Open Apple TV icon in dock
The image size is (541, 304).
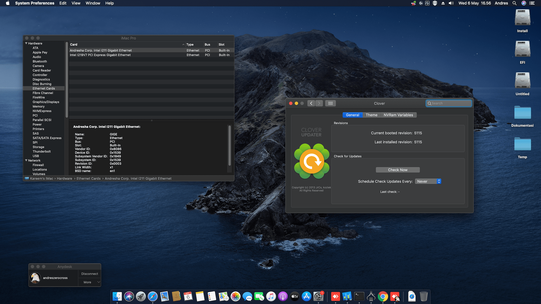295,296
